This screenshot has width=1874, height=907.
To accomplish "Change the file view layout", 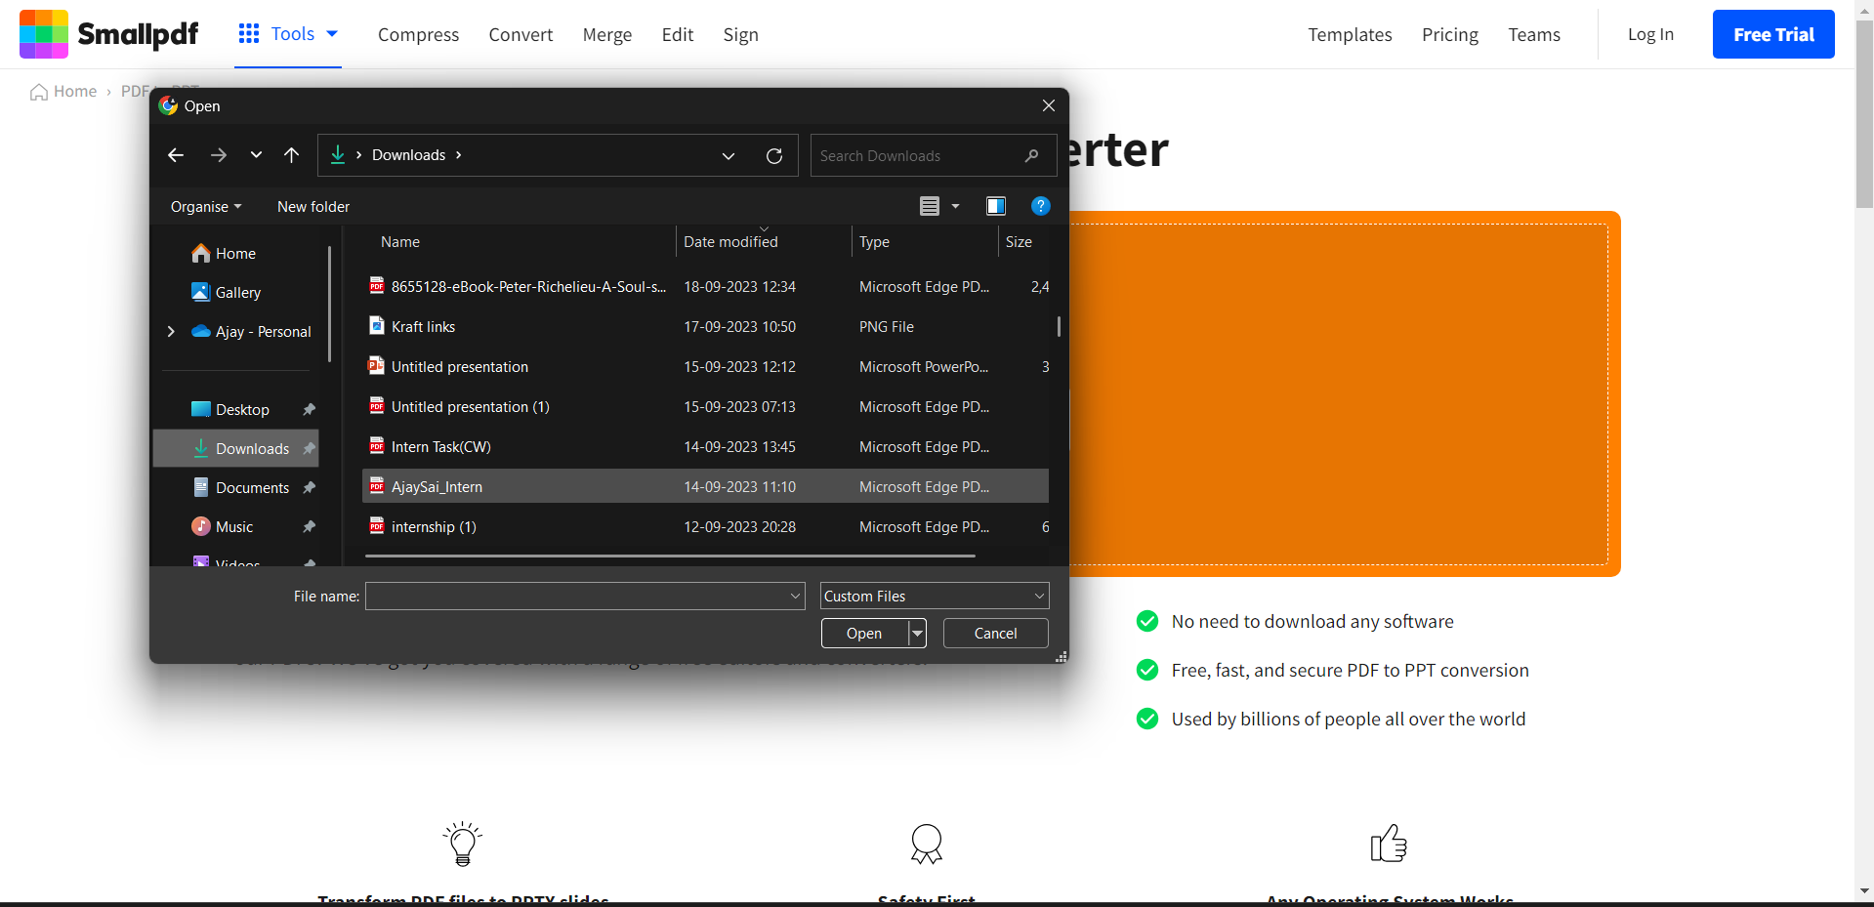I will pyautogui.click(x=930, y=206).
